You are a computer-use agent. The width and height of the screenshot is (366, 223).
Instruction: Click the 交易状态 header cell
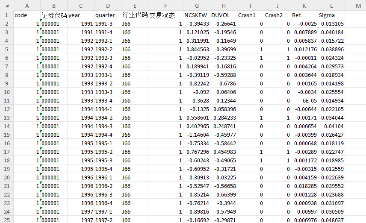coord(165,15)
